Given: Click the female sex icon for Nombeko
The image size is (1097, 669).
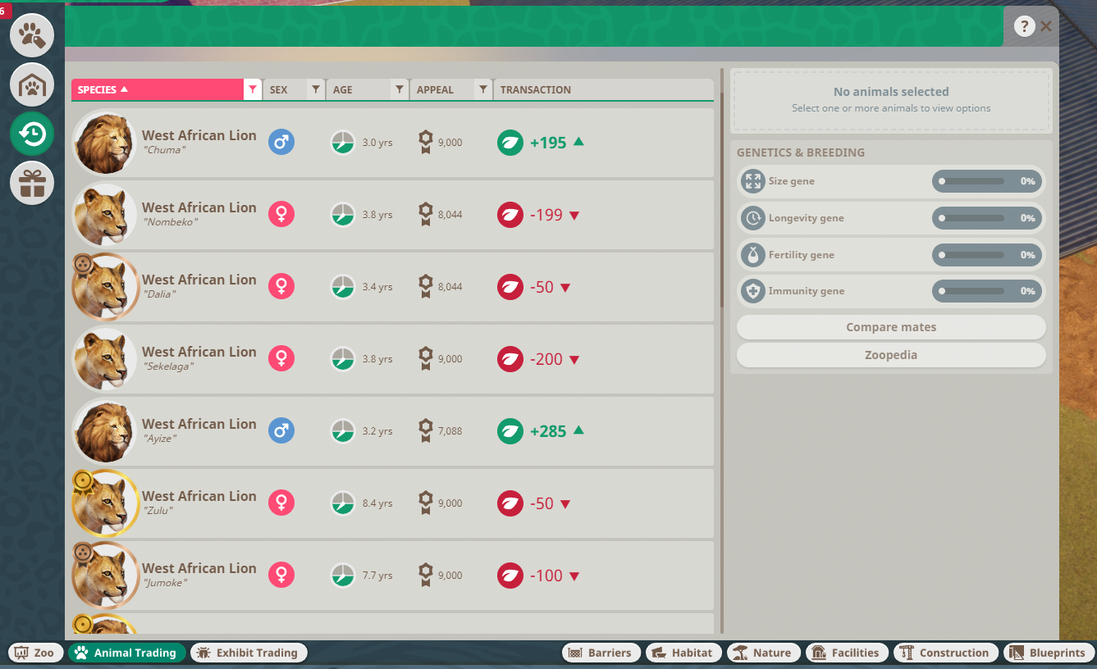Looking at the screenshot, I should pos(281,215).
